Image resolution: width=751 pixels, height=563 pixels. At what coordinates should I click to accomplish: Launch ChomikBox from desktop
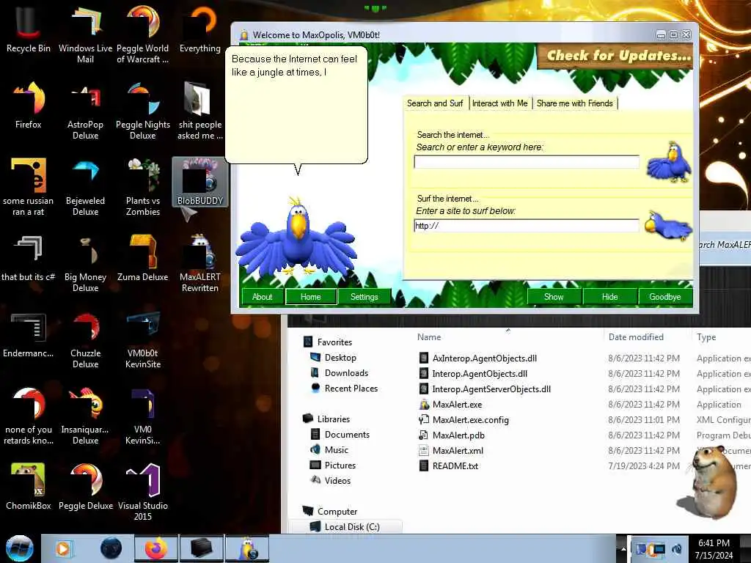pos(29,487)
